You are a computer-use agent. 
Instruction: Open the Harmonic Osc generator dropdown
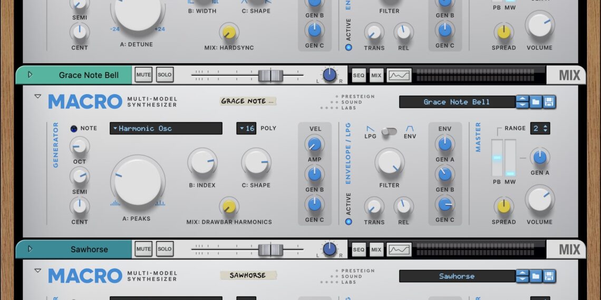click(166, 128)
